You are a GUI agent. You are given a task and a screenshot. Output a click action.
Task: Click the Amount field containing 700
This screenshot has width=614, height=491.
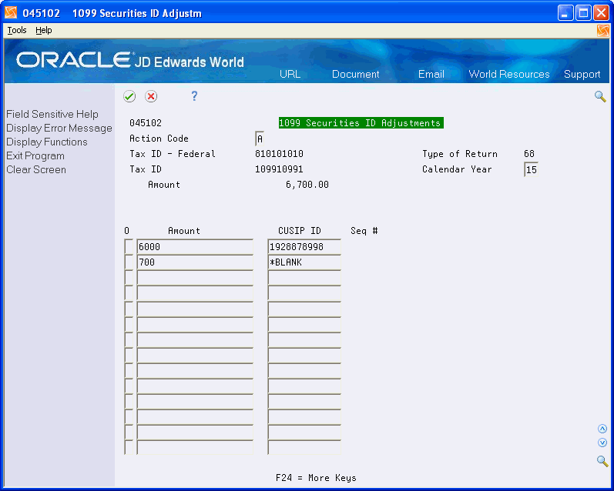tap(195, 262)
